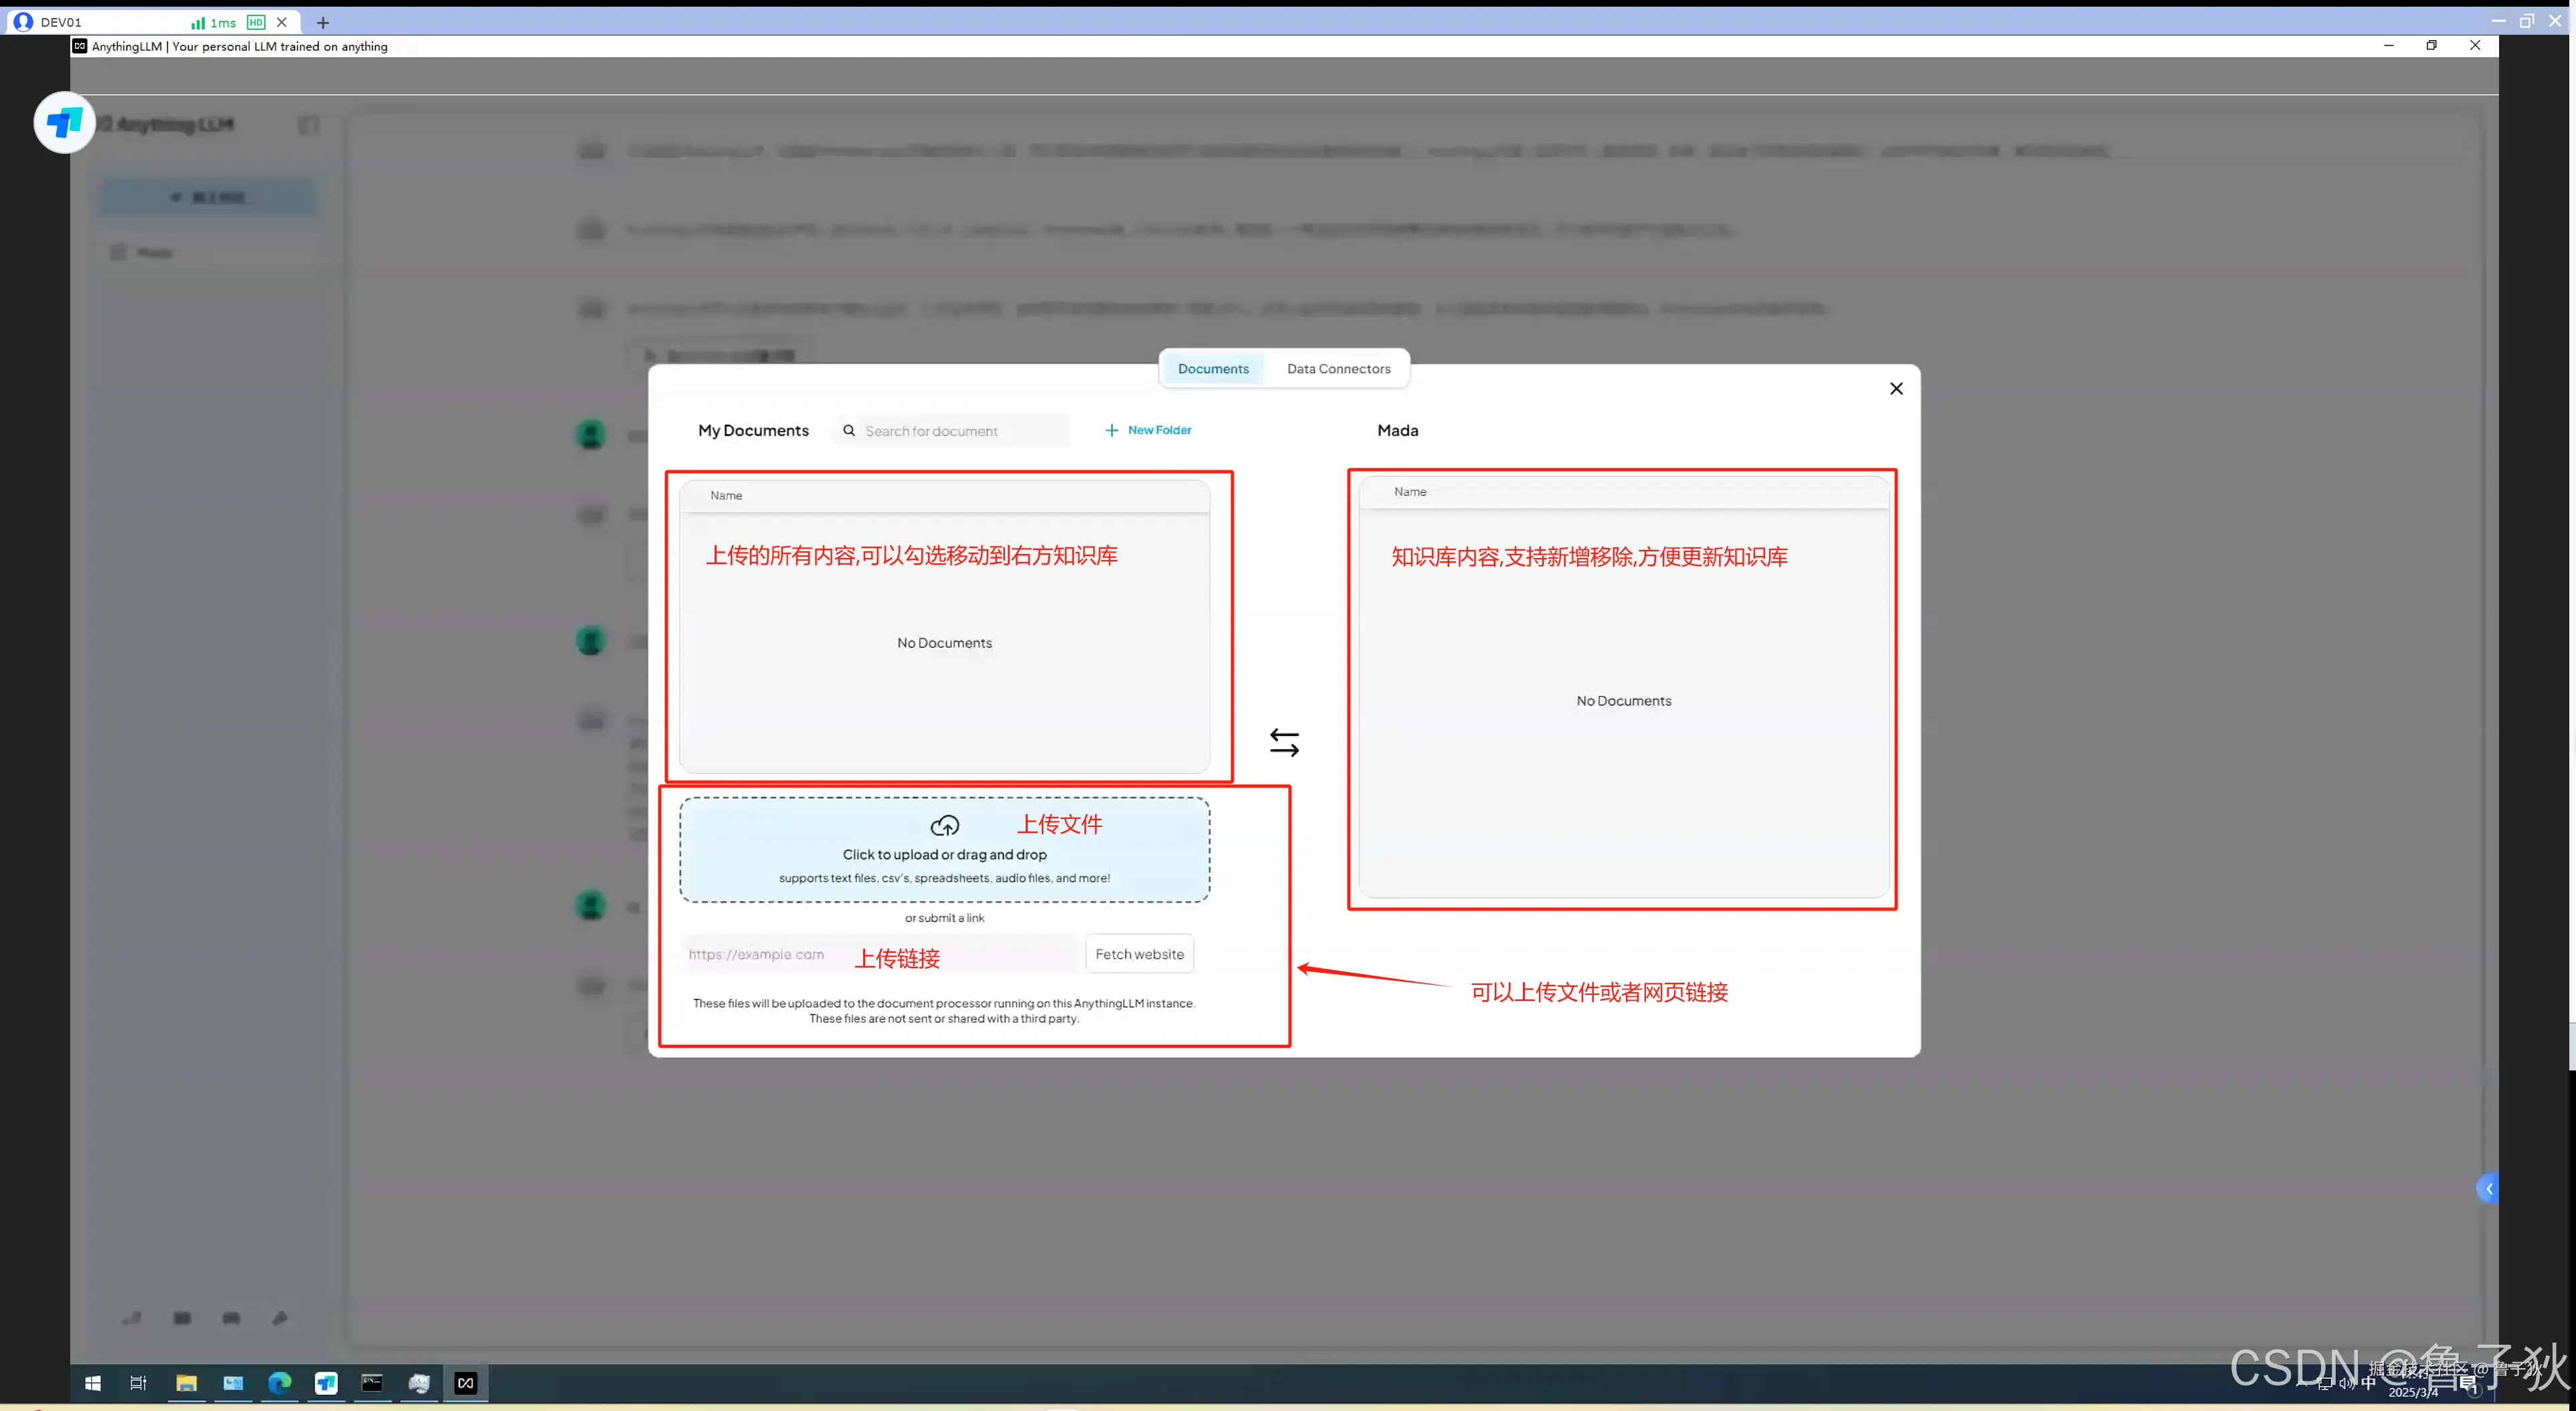Viewport: 2576px width, 1411px height.
Task: Click the move documents swap arrows icon
Action: [x=1284, y=742]
